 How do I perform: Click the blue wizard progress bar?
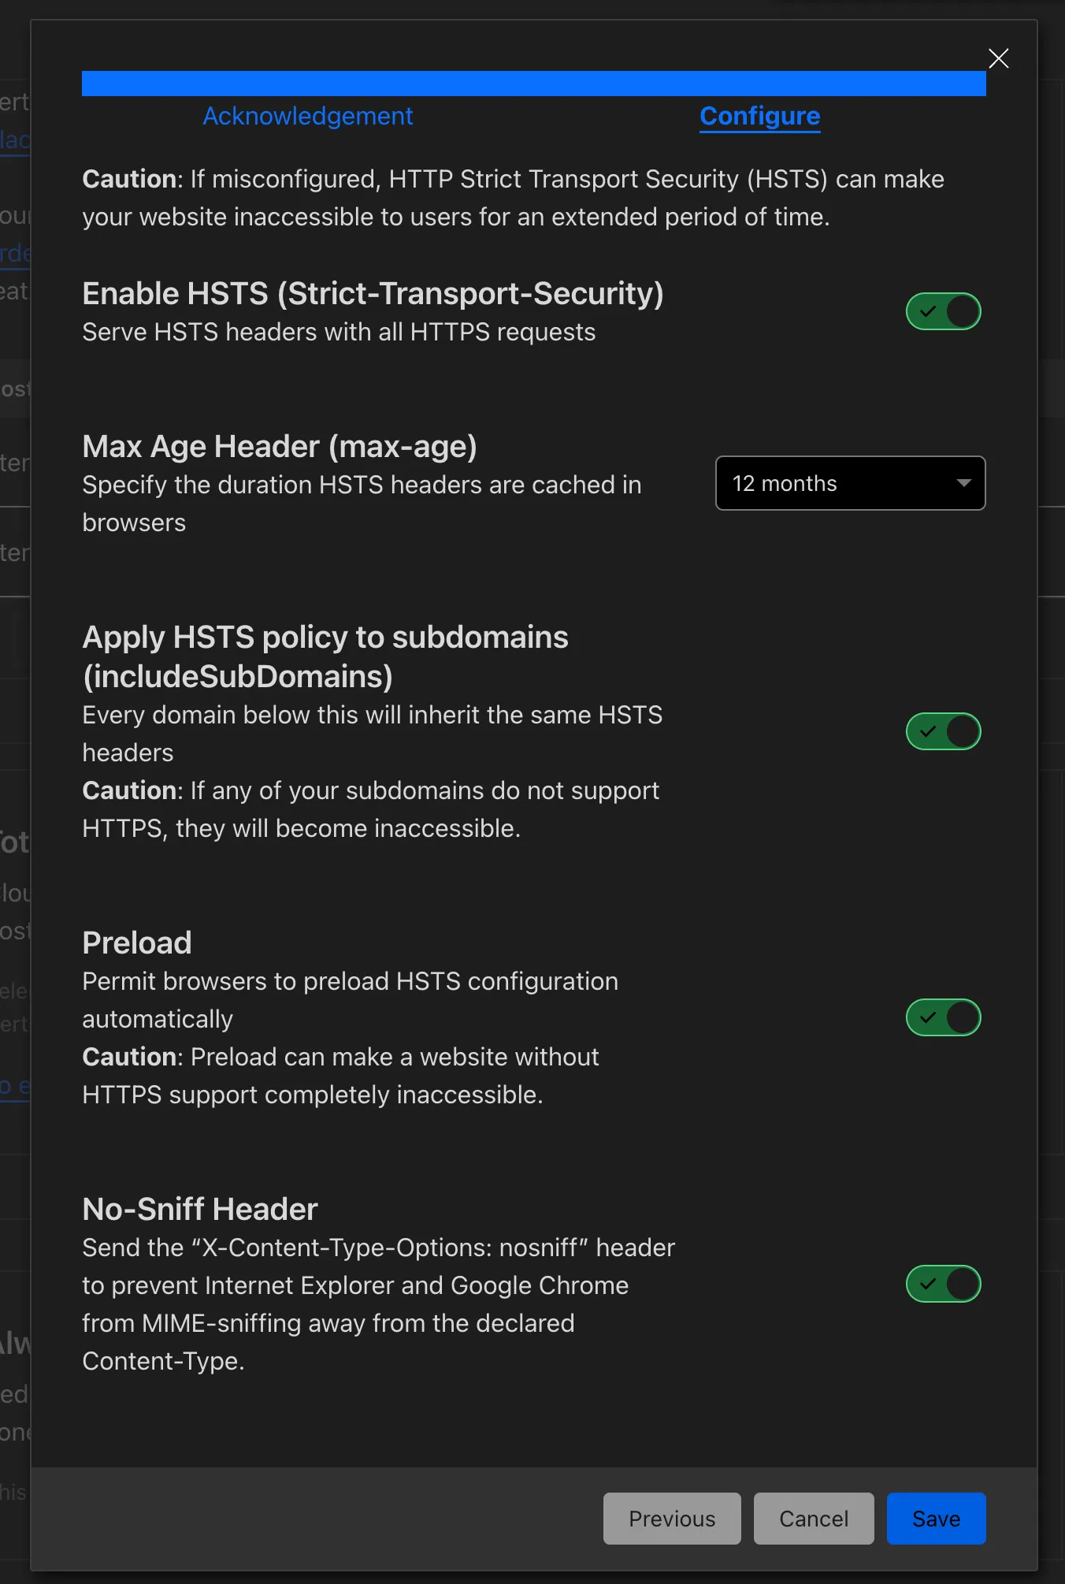(x=534, y=84)
